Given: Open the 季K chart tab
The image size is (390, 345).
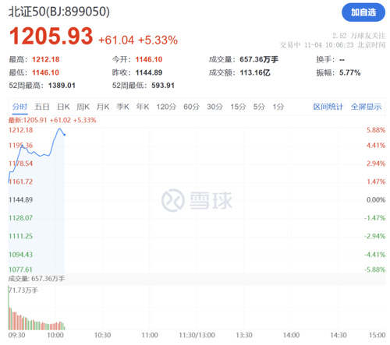Looking at the screenshot, I should tap(122, 107).
